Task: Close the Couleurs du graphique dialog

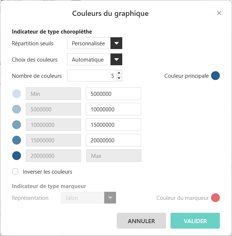Action: pyautogui.click(x=219, y=13)
